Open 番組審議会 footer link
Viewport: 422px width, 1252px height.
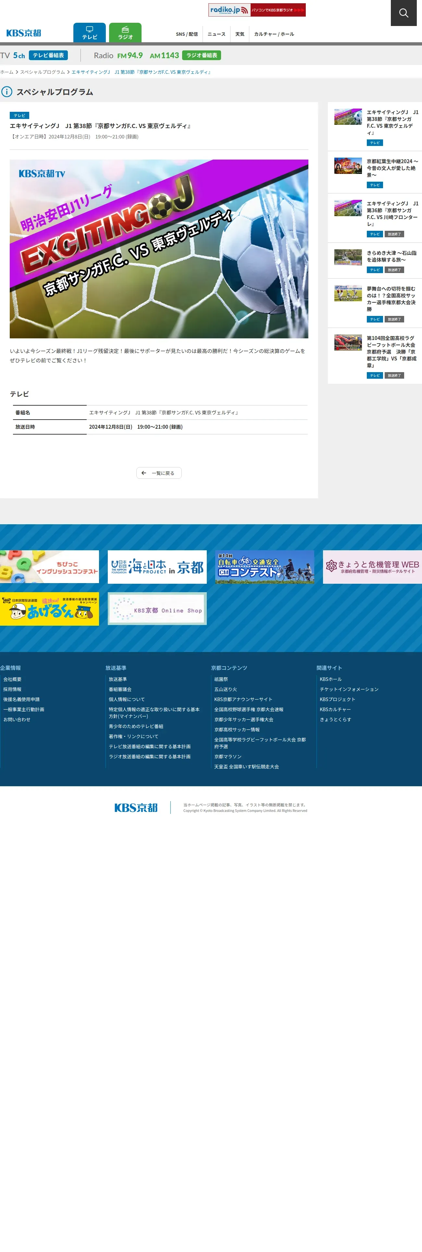120,689
